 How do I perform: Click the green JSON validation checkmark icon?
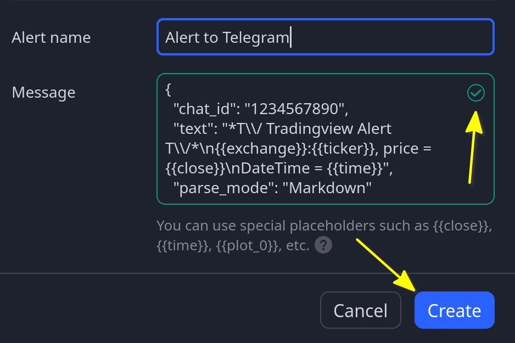coord(475,93)
